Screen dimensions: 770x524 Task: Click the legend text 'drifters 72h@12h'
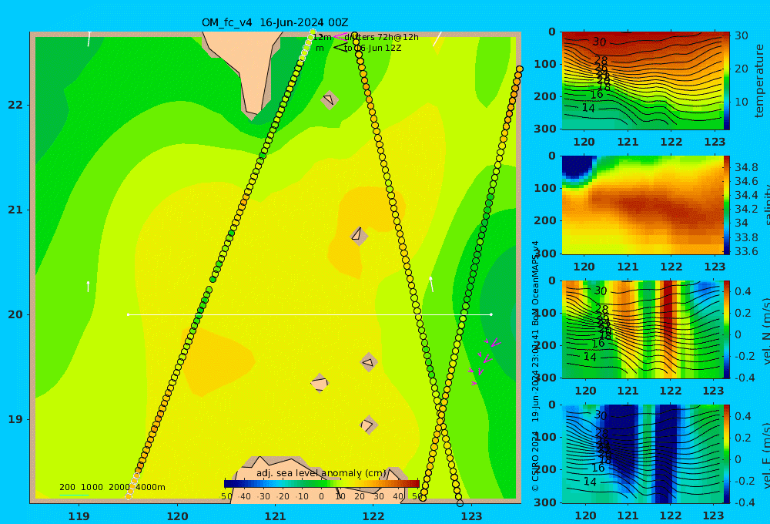382,37
